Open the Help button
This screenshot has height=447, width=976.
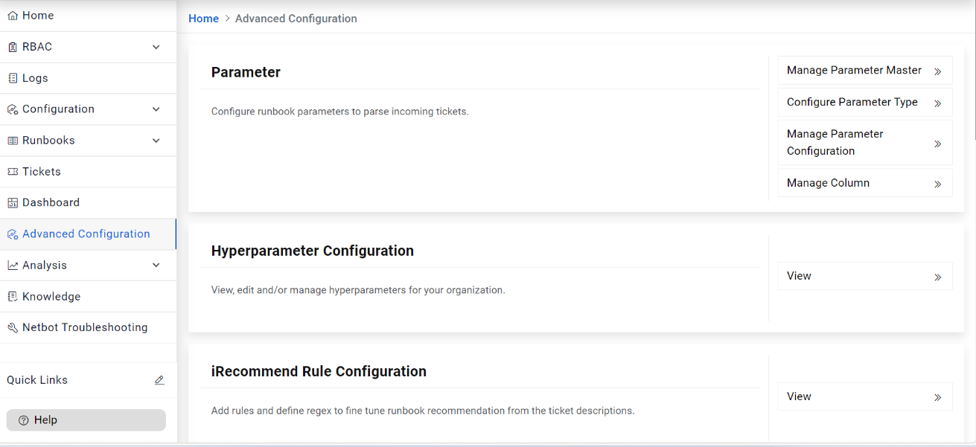pos(86,420)
